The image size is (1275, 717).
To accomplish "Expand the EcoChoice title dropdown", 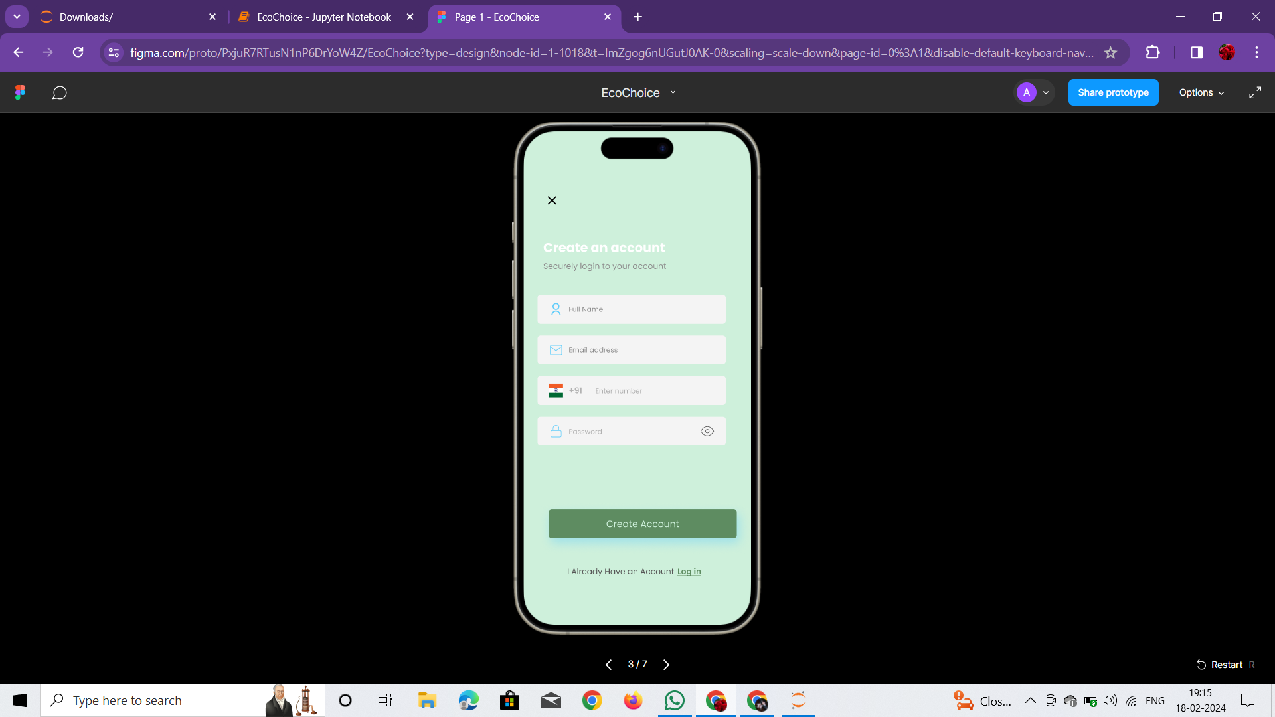I will click(673, 92).
